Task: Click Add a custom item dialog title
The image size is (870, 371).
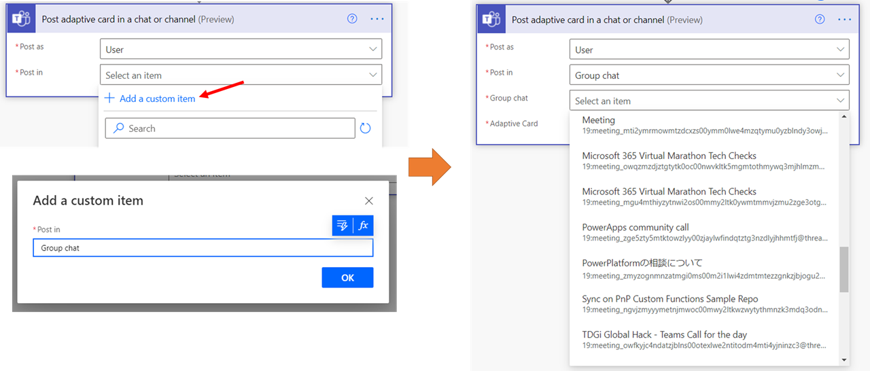Action: point(88,200)
